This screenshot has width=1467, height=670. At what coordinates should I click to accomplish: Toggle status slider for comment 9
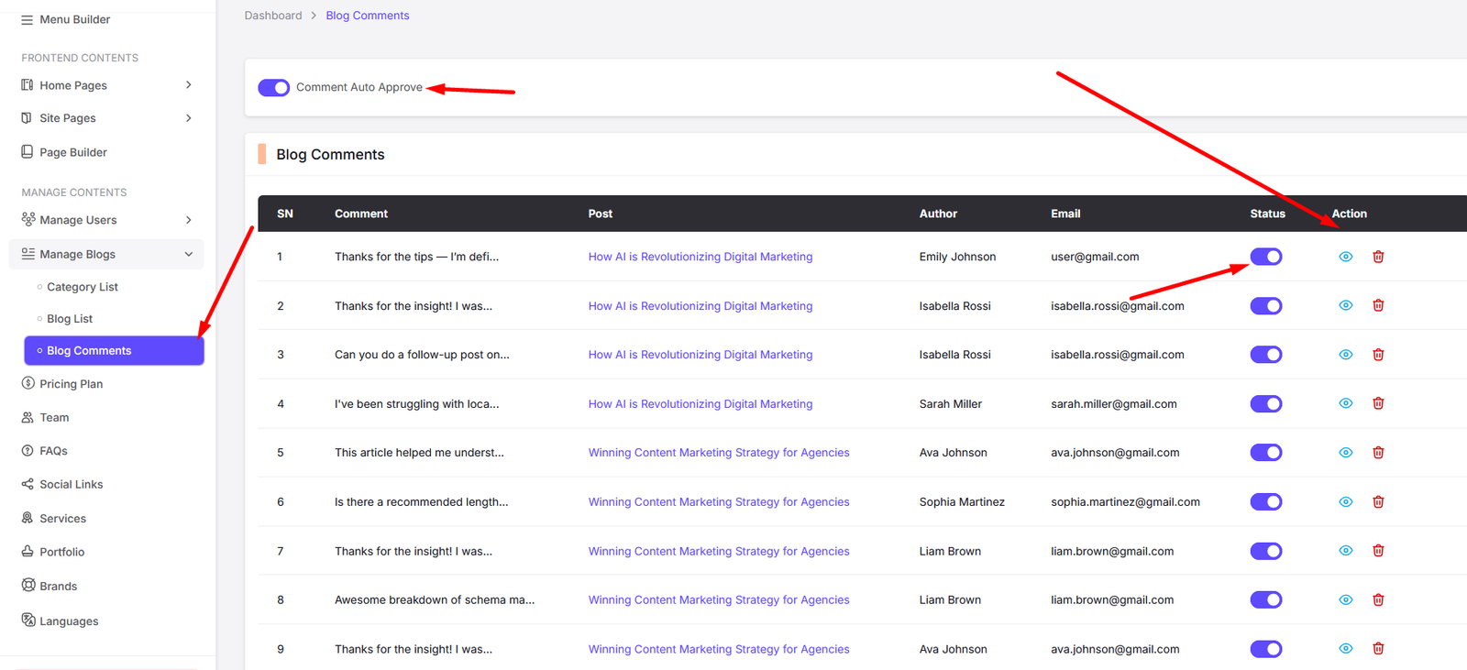click(1265, 649)
